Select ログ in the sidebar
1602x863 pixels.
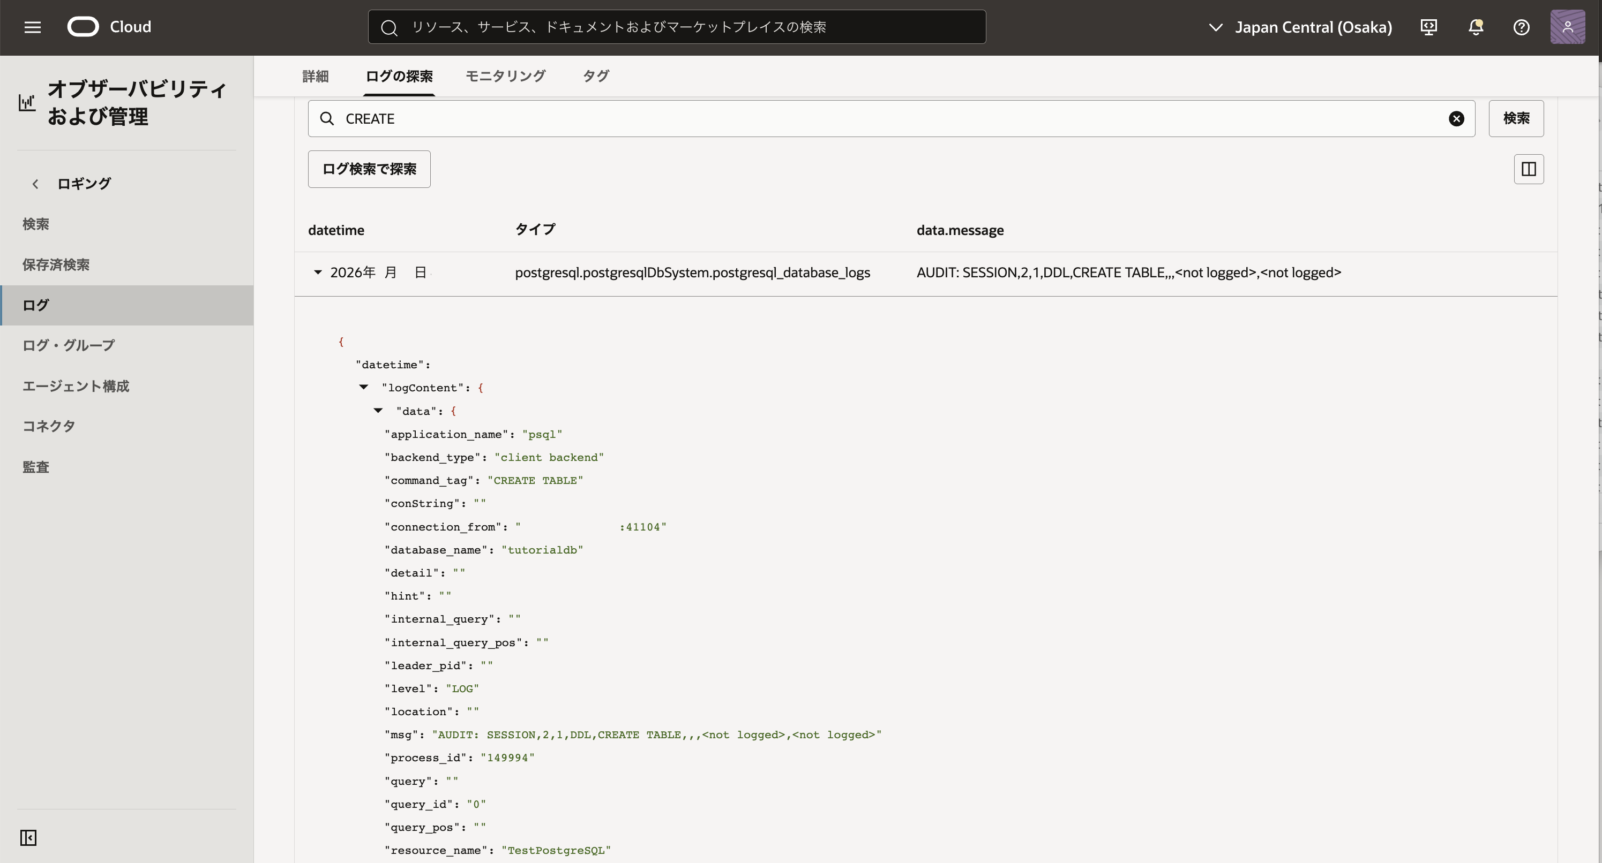tap(127, 305)
